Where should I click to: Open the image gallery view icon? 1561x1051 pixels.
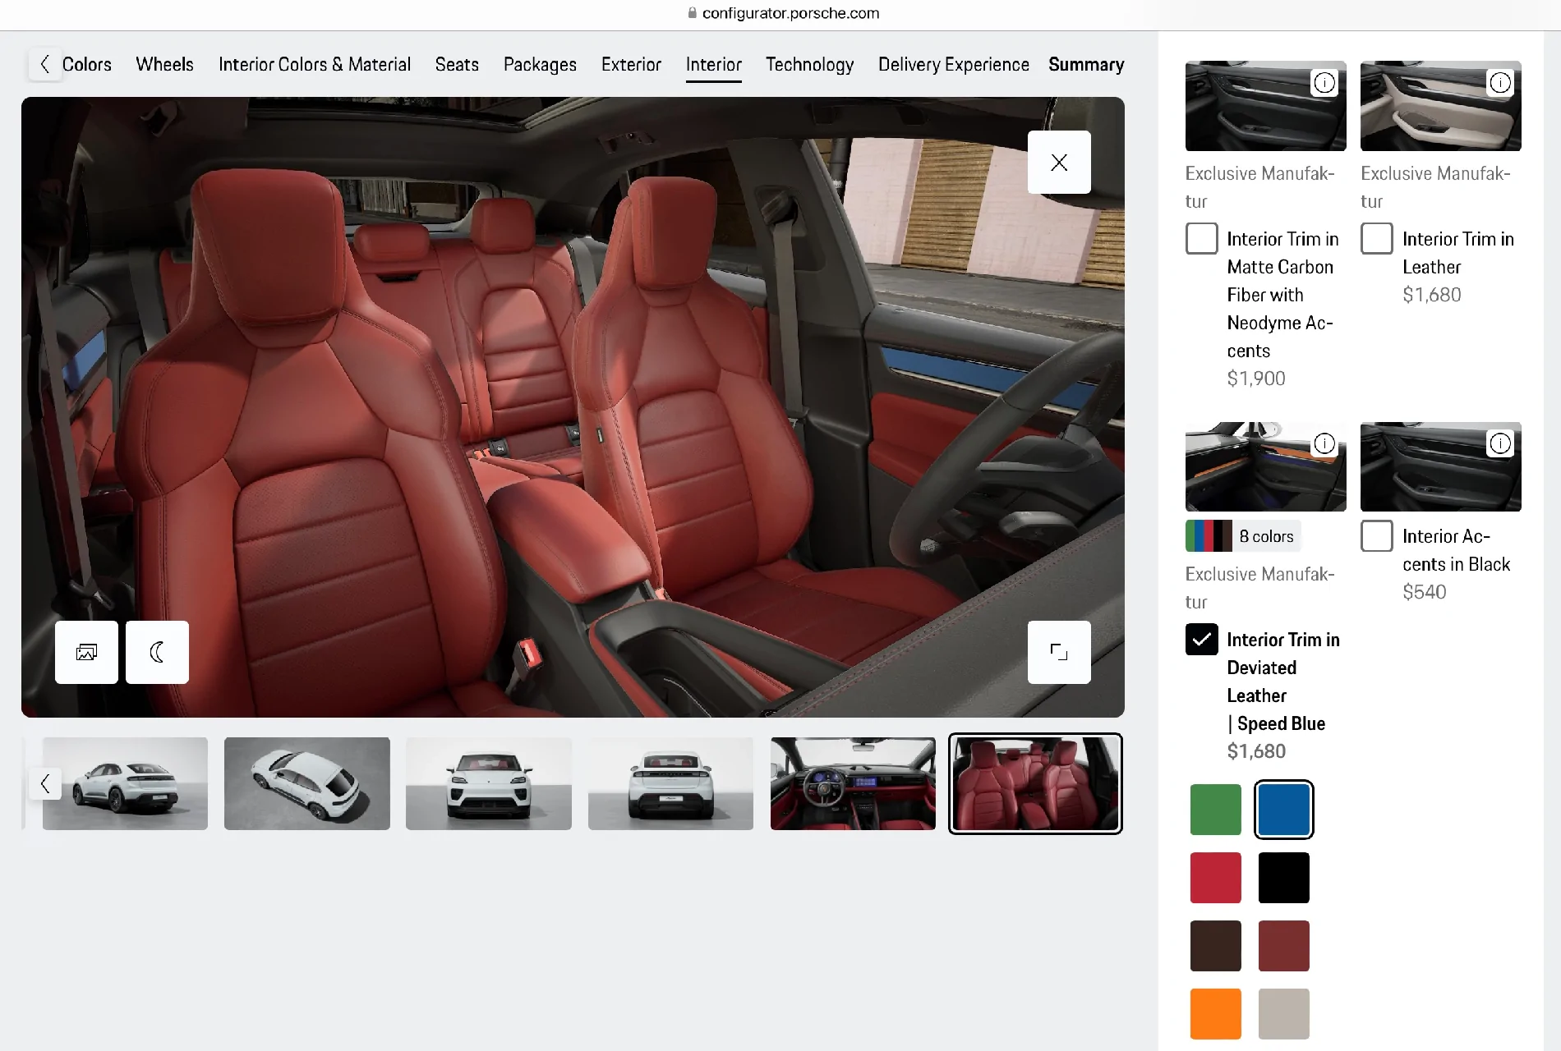coord(86,653)
